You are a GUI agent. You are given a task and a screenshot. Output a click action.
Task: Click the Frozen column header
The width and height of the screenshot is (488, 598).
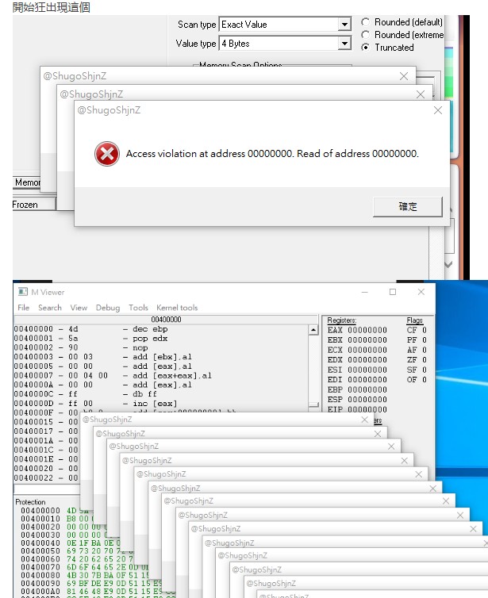[x=34, y=205]
